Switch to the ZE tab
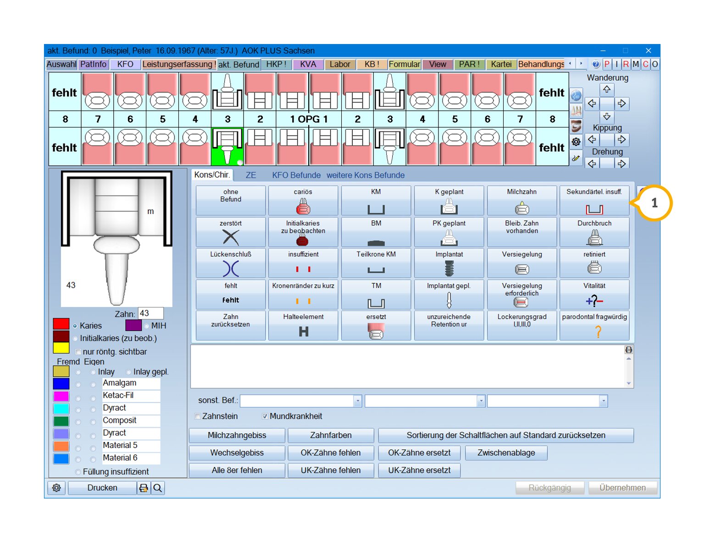The width and height of the screenshot is (705, 543). (x=251, y=175)
